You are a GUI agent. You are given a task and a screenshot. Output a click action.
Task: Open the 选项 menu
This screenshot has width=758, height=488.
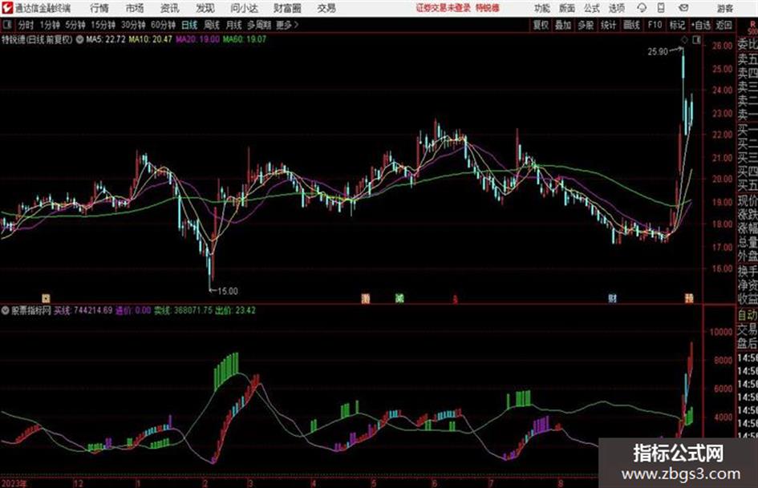616,8
